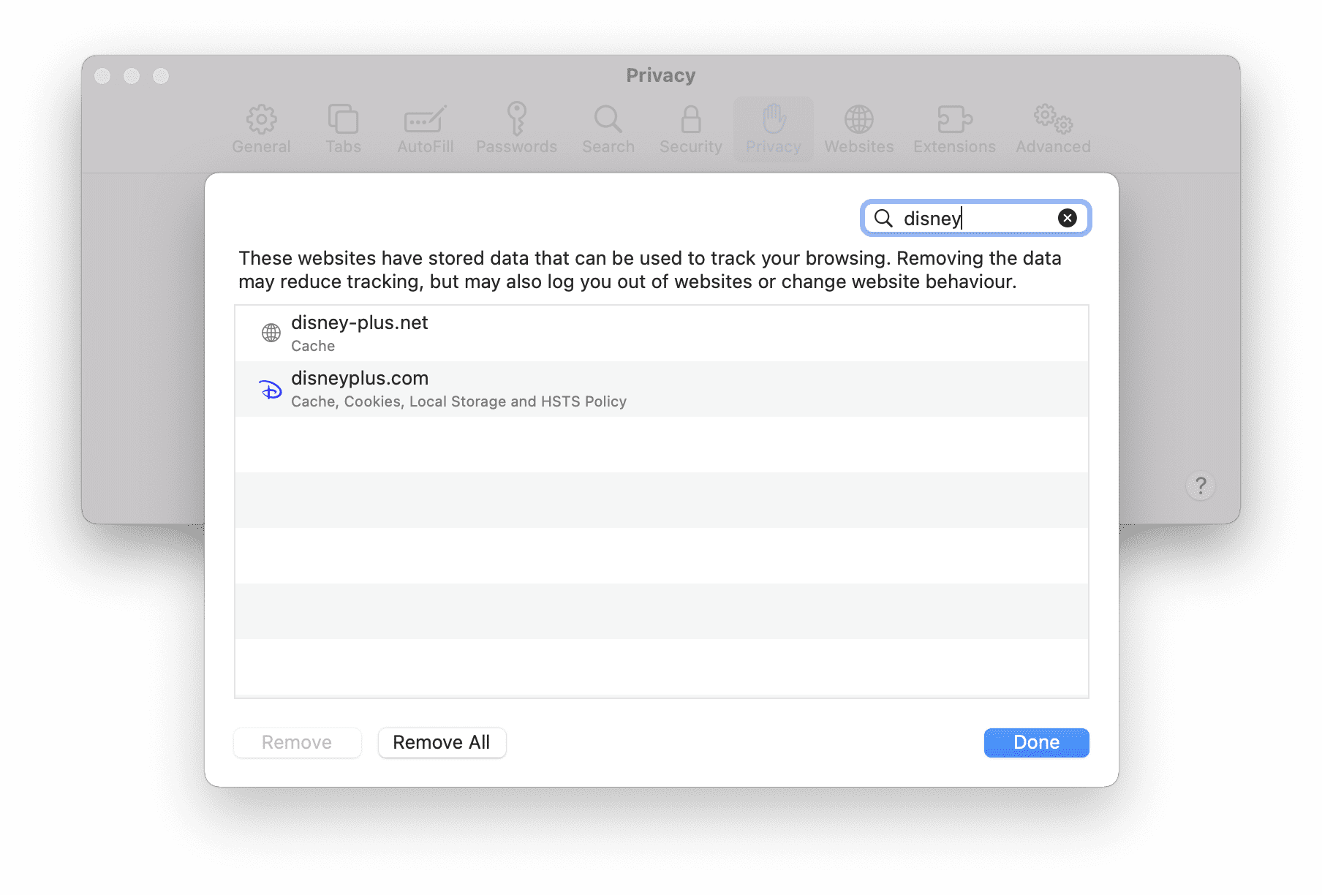The width and height of the screenshot is (1322, 895).
Task: Click the zoom window button
Action: 161,76
